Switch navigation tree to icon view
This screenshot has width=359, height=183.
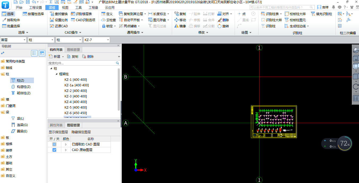point(42,53)
